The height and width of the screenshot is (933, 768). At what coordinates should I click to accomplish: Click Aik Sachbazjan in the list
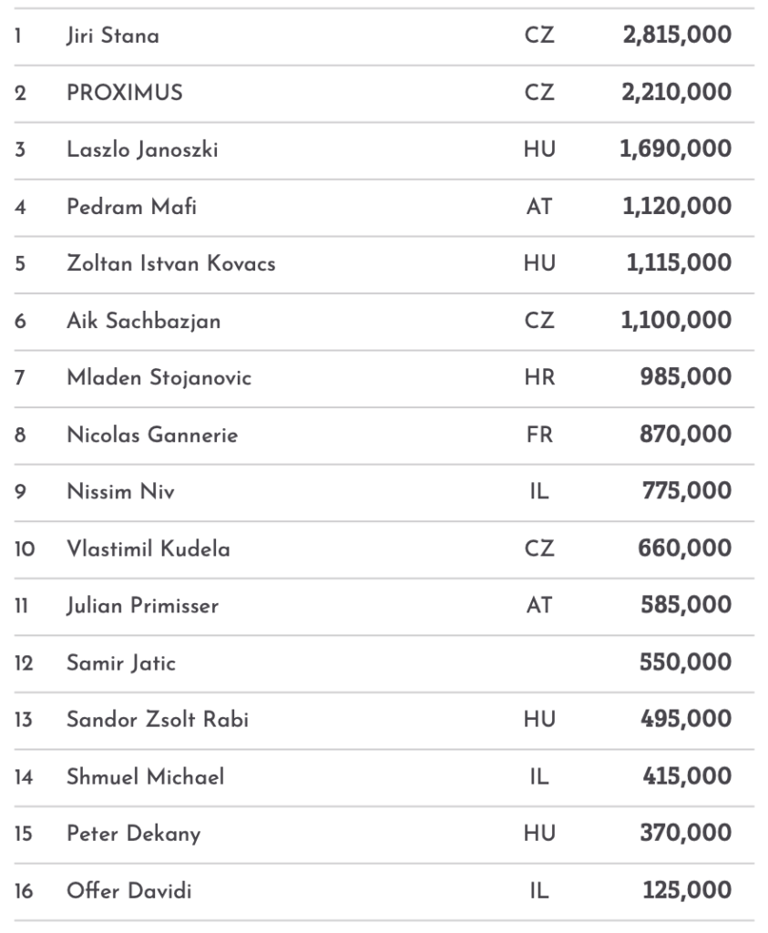pos(144,321)
